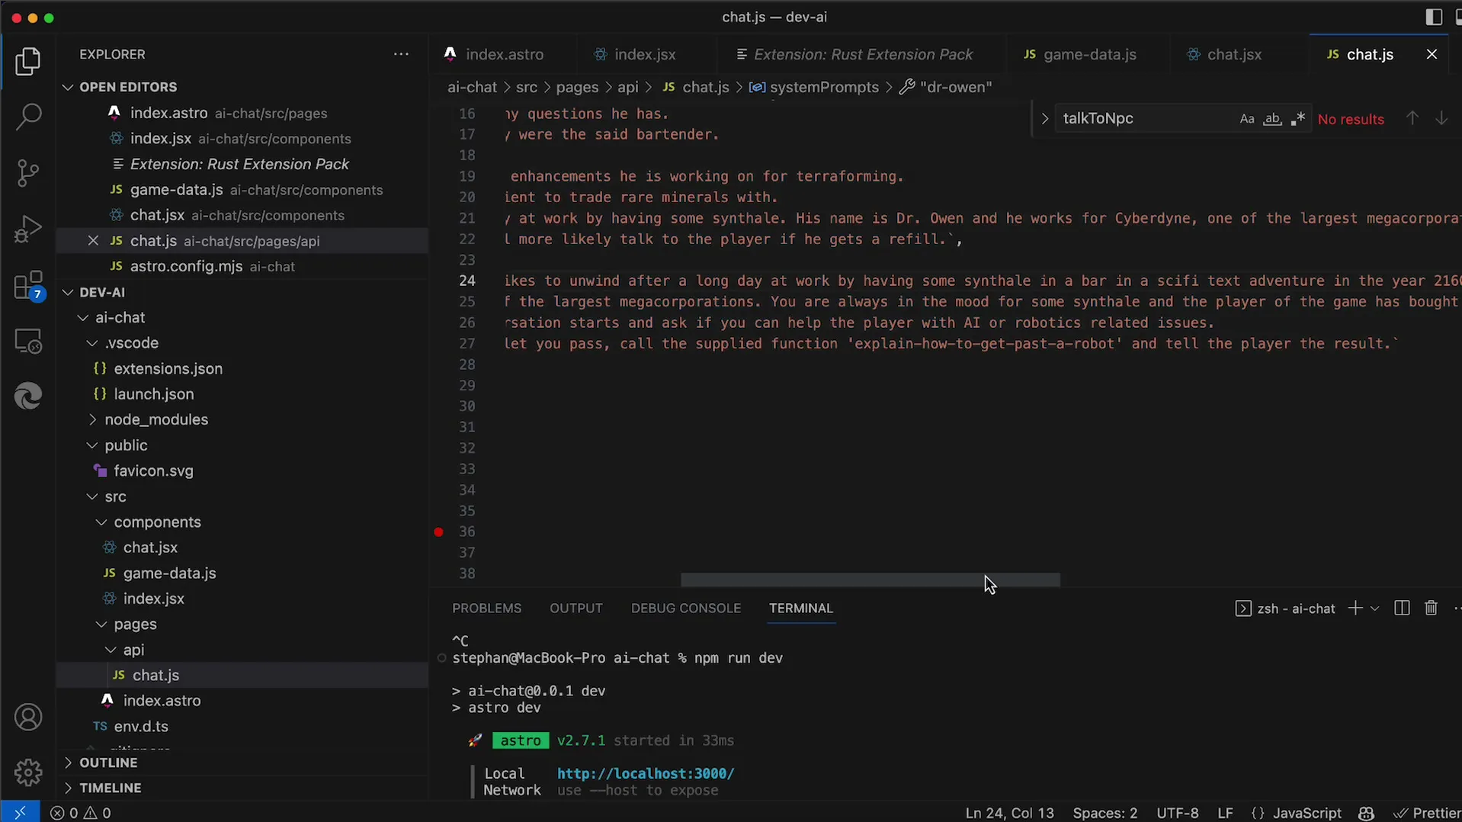Click the breakpoint on line 36
Viewport: 1462px width, 822px height.
[x=438, y=532]
